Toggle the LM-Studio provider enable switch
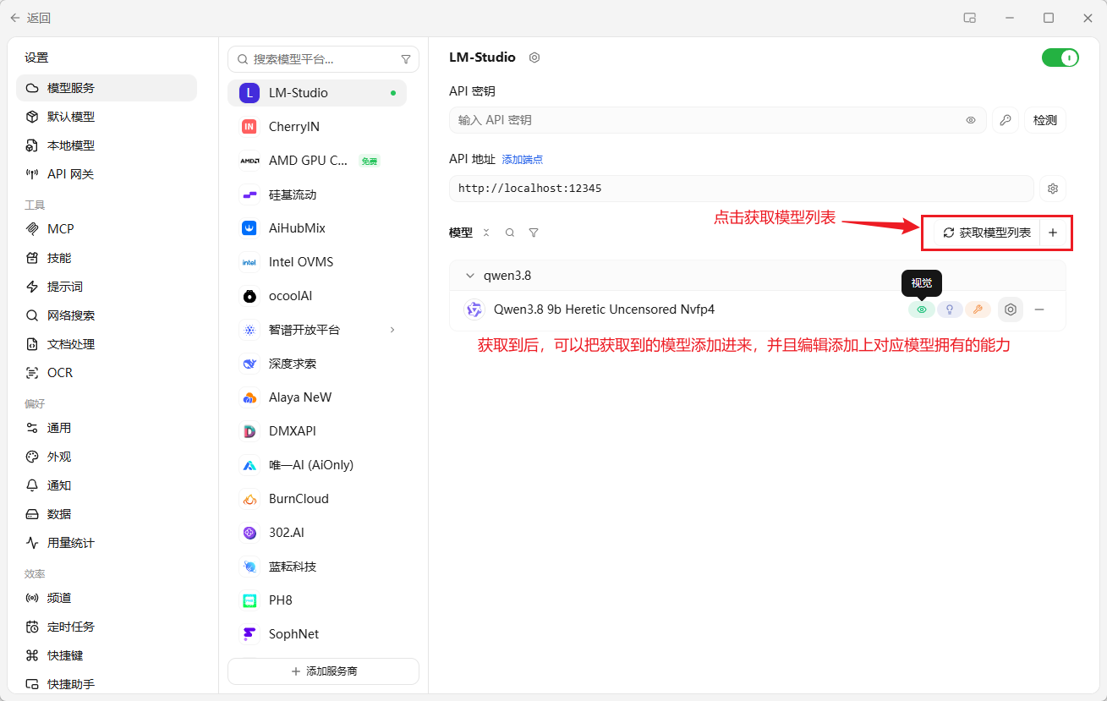Screen dimensions: 1107x701 point(1060,58)
